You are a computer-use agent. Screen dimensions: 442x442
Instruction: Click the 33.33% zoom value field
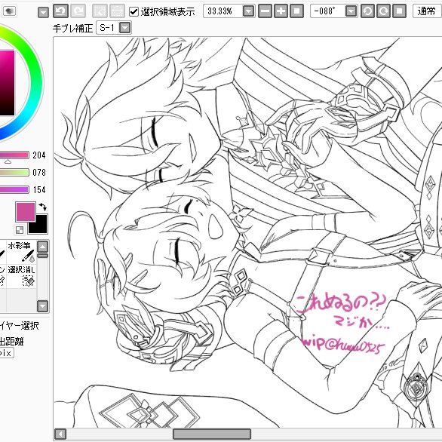[x=223, y=11]
